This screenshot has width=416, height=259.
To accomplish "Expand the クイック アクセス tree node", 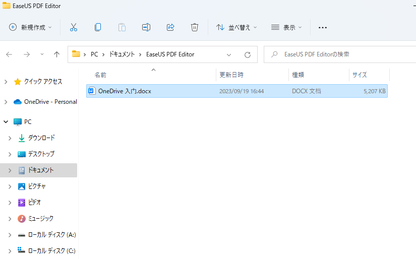I will pos(6,82).
